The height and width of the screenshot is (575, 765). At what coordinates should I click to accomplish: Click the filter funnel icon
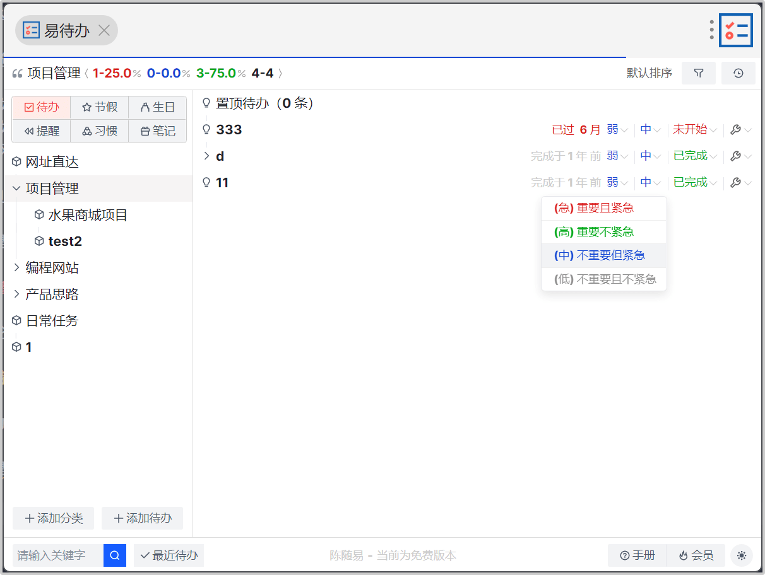coord(698,73)
